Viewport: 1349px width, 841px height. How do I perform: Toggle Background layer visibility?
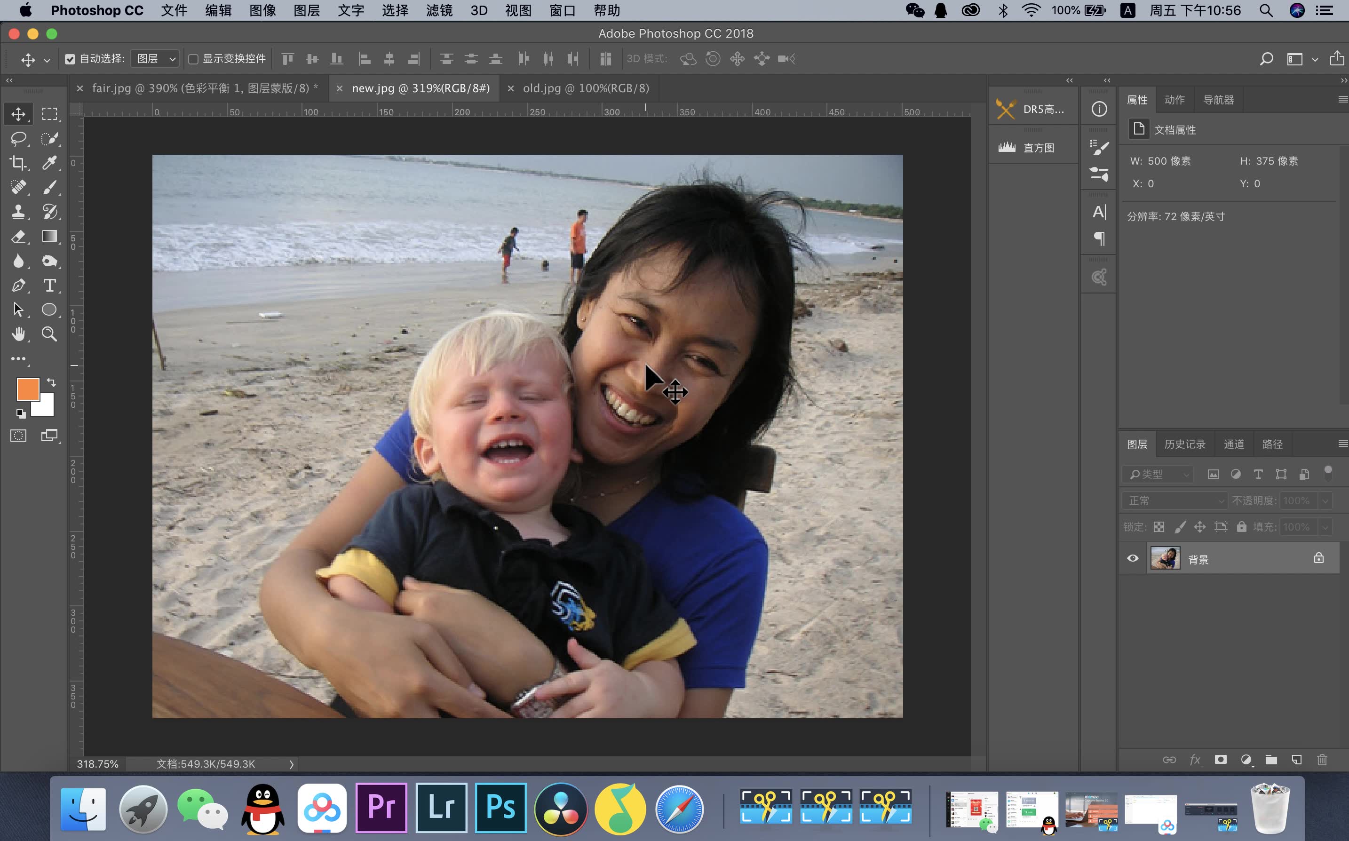pos(1133,559)
